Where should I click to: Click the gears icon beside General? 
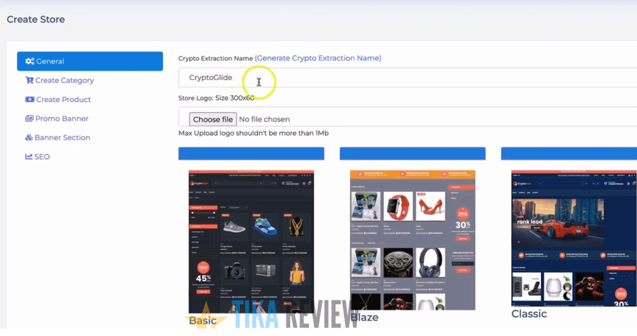30,61
